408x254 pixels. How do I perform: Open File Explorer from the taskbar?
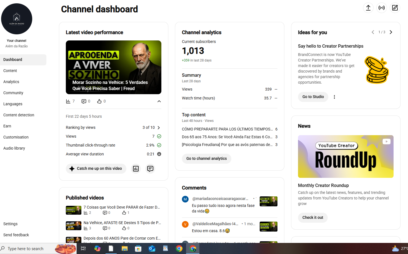(x=124, y=248)
